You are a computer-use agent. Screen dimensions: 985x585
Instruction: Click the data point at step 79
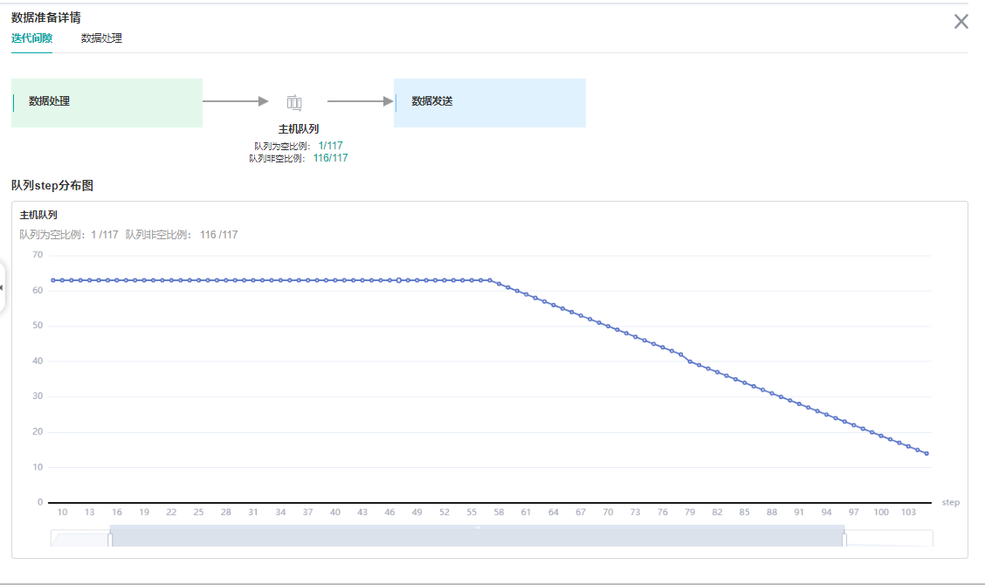point(690,361)
